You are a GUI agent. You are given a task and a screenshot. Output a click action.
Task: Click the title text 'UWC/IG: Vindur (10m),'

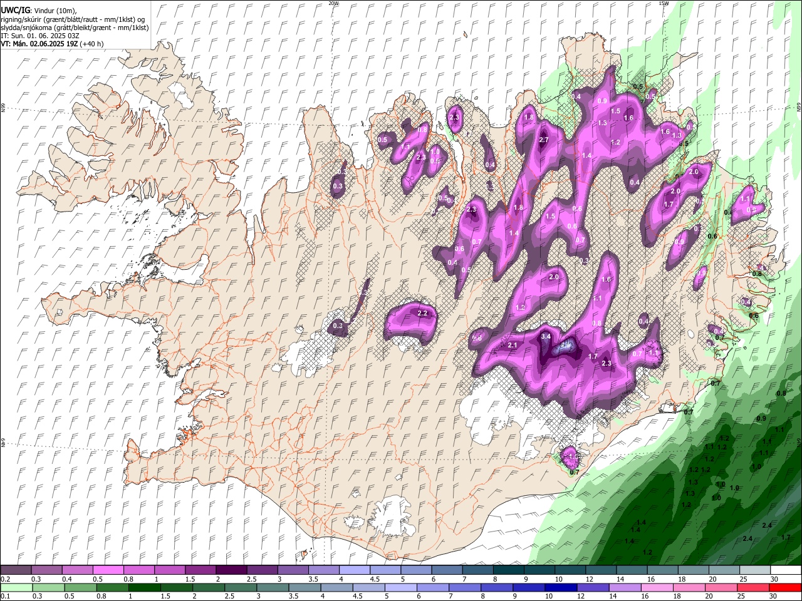point(38,11)
